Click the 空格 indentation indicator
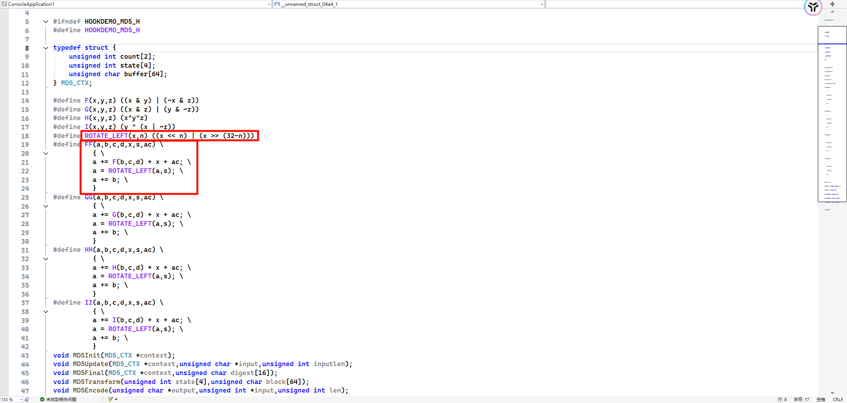 click(x=821, y=400)
